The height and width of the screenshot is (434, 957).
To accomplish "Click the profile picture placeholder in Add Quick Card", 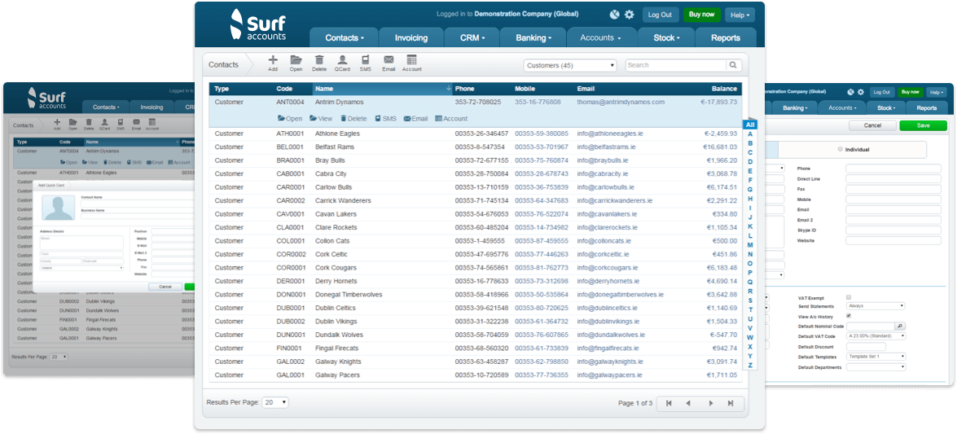I will pyautogui.click(x=59, y=208).
